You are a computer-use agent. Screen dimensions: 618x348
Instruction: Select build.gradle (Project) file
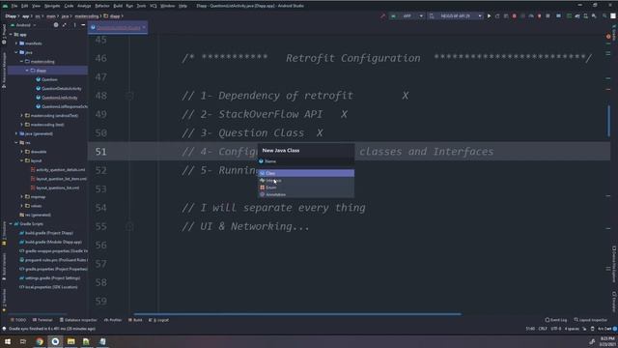(46, 233)
